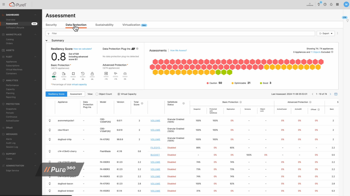Select the Virtual Capacity radio button

click(119, 94)
